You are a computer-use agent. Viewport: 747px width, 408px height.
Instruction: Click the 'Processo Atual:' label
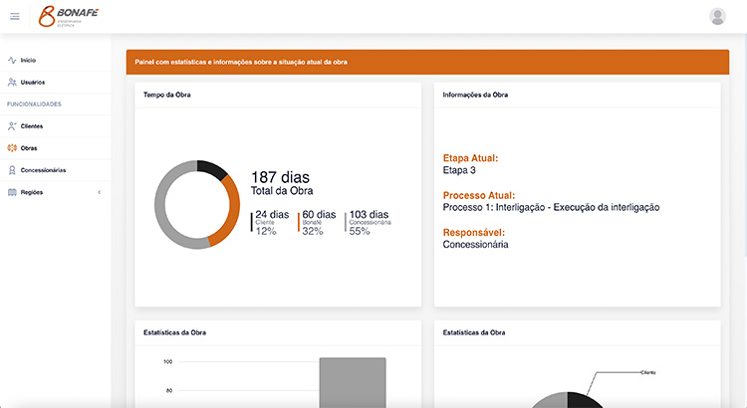click(479, 195)
